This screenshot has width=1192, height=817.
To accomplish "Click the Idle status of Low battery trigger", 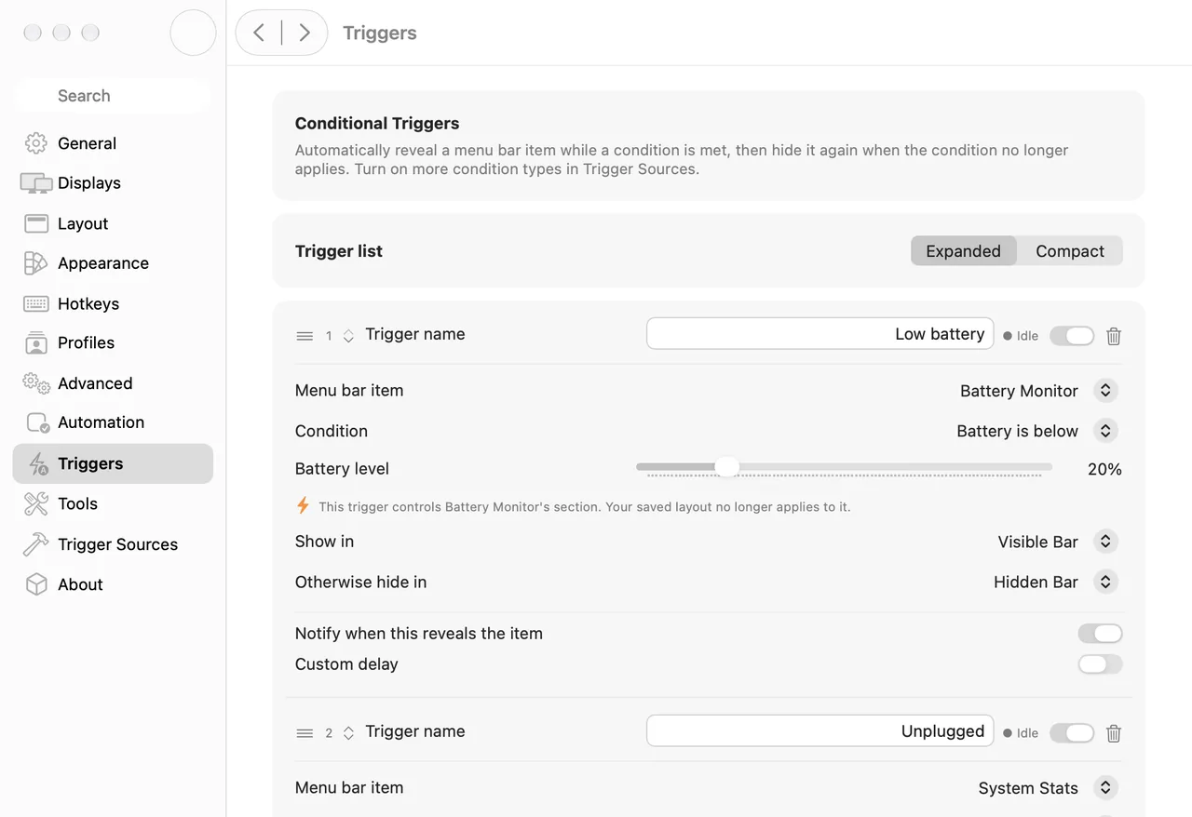I will 1022,336.
